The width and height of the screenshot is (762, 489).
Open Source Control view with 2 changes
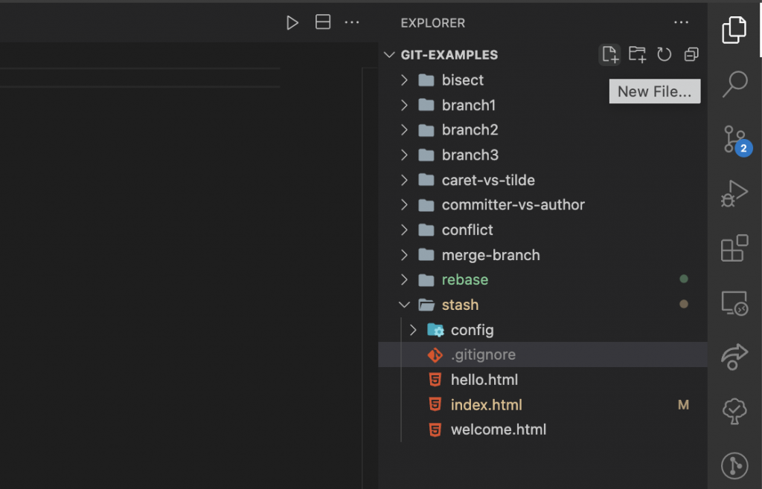click(x=734, y=139)
